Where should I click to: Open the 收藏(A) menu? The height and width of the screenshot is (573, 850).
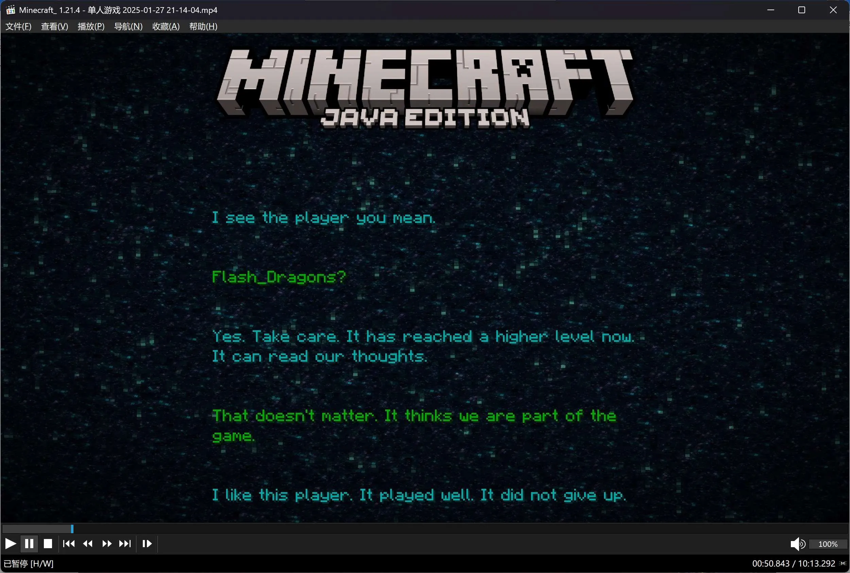tap(166, 26)
